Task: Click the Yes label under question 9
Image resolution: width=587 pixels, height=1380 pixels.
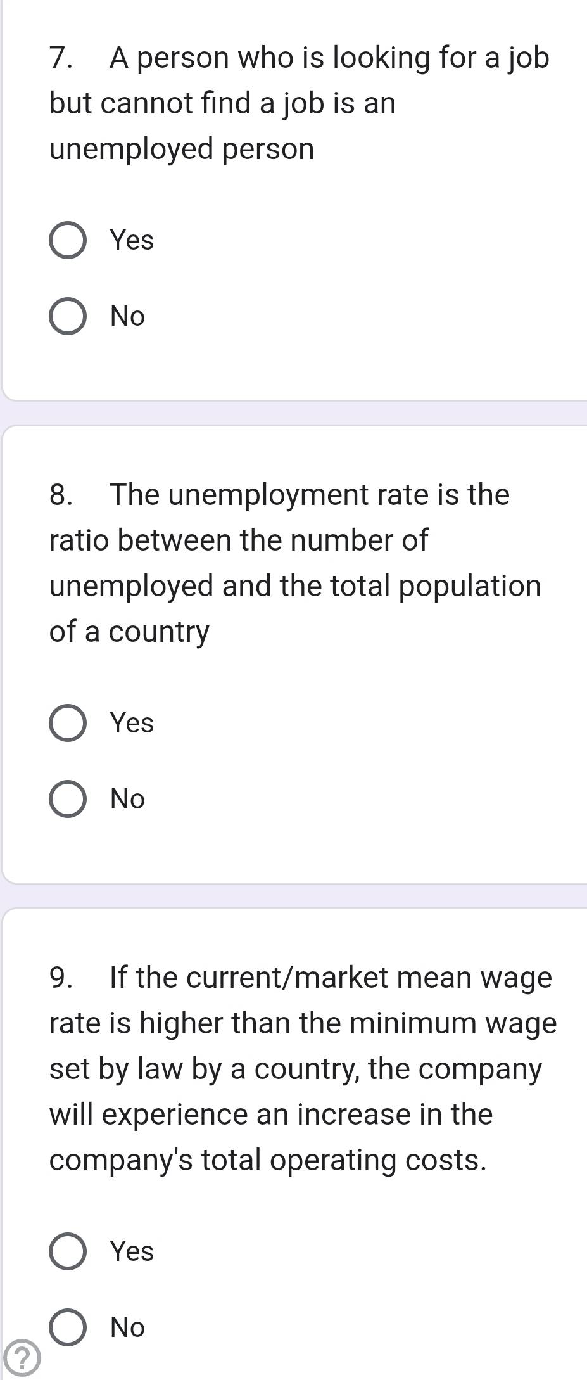Action: (132, 1251)
